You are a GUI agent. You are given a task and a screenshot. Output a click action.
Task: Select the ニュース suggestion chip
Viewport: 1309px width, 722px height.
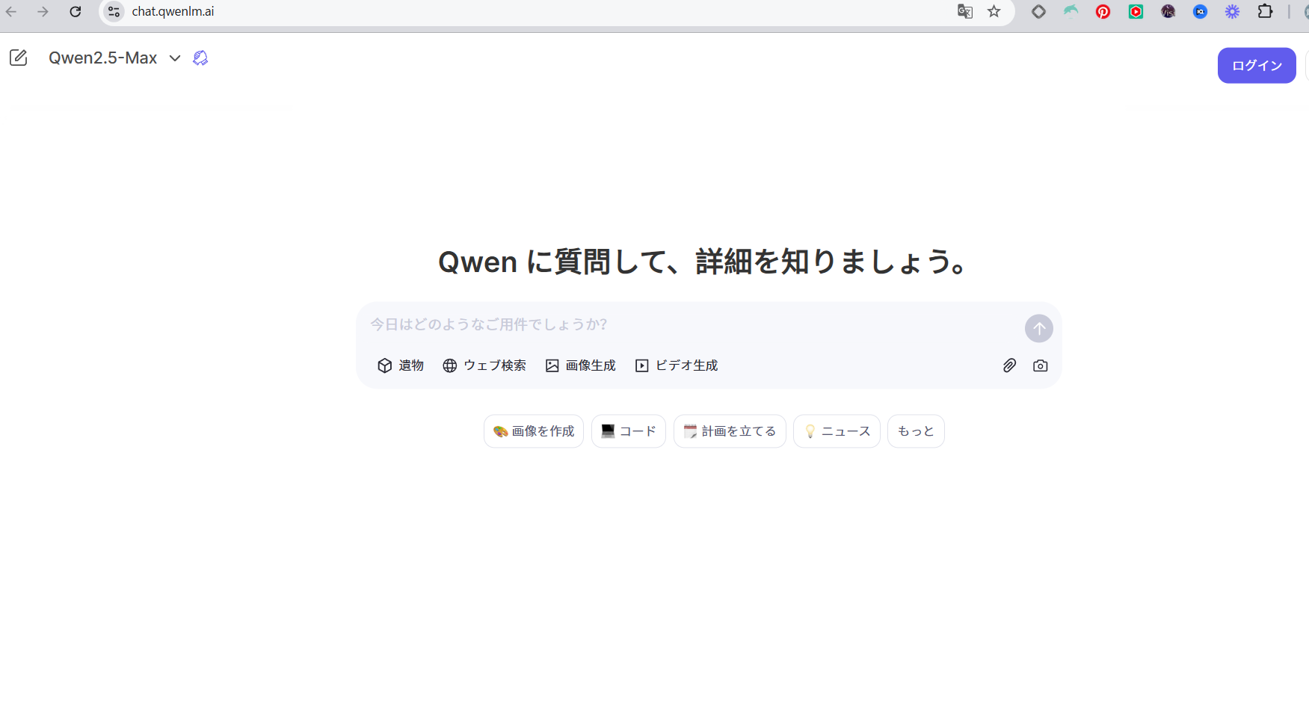pyautogui.click(x=837, y=431)
